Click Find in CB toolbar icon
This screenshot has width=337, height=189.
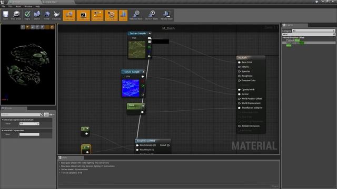click(16, 15)
